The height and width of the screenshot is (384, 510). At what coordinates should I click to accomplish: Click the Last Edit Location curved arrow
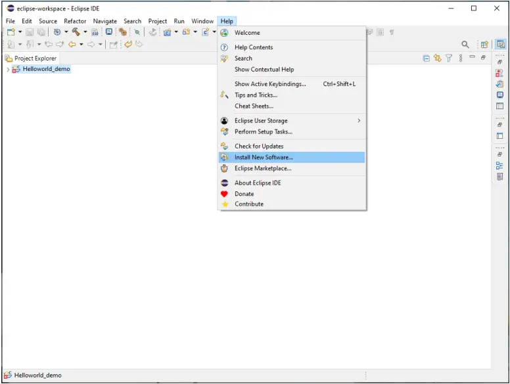[128, 44]
